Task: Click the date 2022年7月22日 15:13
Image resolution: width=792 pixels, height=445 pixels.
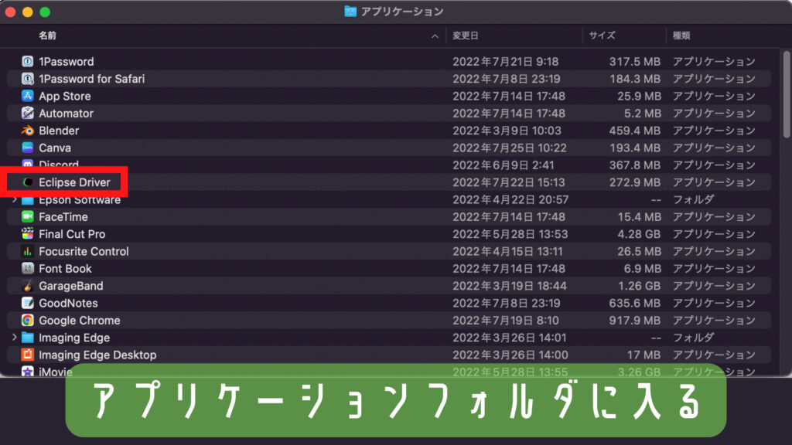Action: 509,182
